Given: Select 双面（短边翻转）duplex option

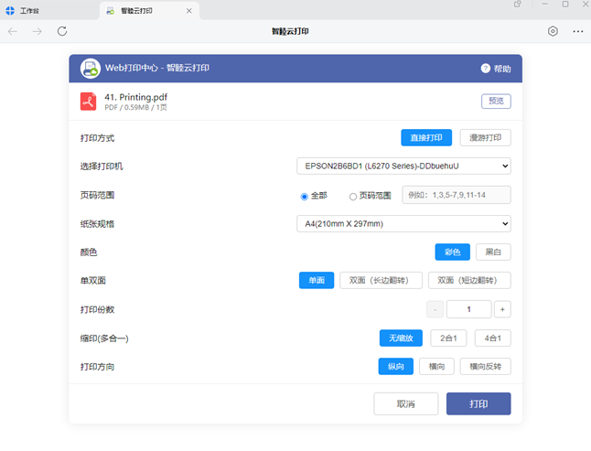Looking at the screenshot, I should coord(469,280).
